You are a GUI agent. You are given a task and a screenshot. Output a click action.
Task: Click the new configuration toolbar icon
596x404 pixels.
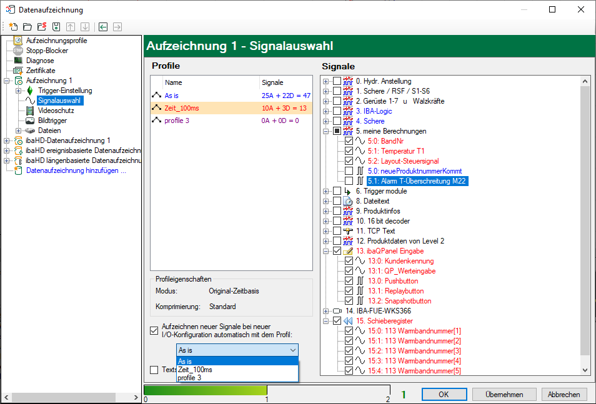pos(13,27)
